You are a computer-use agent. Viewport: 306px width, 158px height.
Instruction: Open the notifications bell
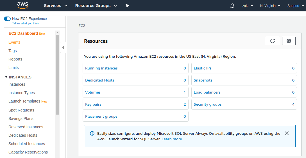coord(232,6)
